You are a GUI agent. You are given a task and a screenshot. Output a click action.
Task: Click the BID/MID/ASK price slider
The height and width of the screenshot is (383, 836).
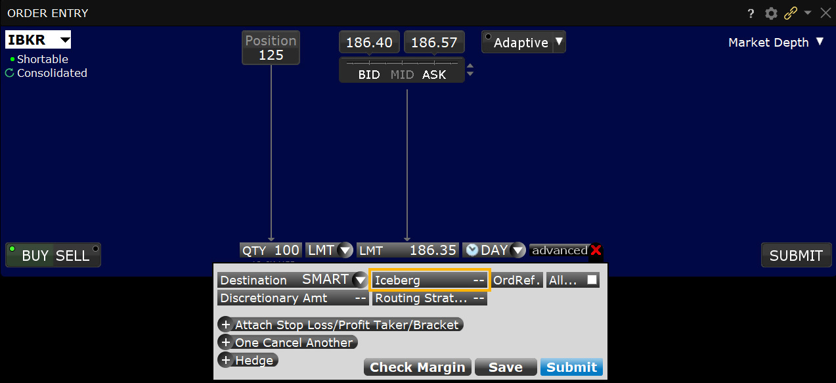pos(401,63)
